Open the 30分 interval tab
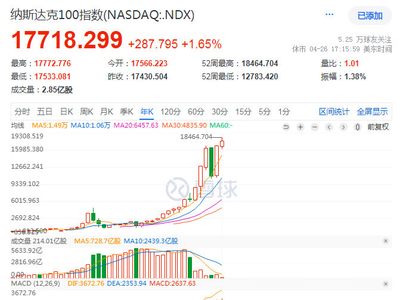This screenshot has height=300, width=400. (x=219, y=112)
